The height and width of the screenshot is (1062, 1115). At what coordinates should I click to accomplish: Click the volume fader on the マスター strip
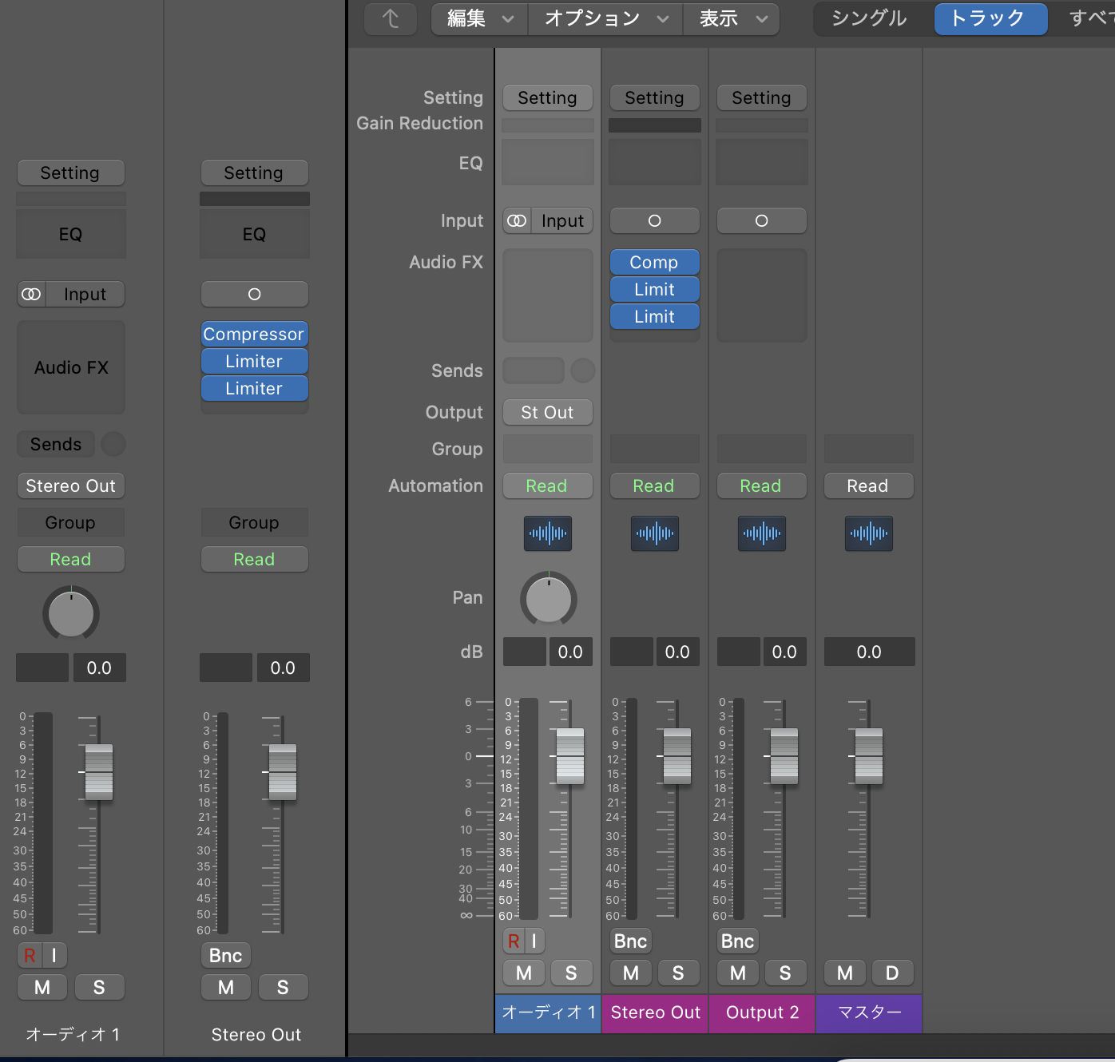869,755
